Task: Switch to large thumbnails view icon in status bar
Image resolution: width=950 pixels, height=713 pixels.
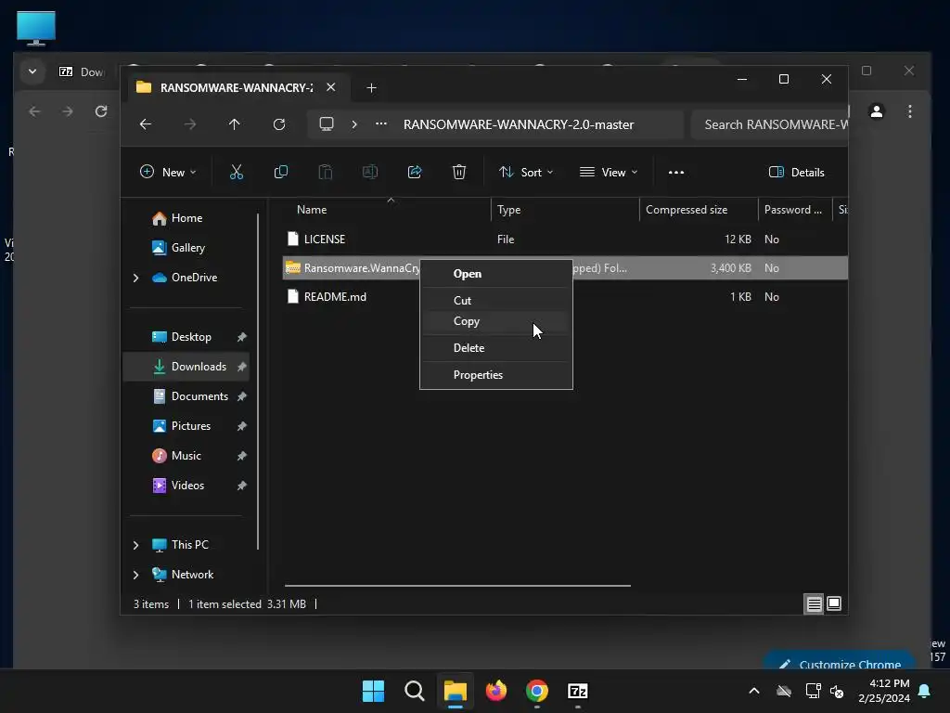Action: [834, 603]
